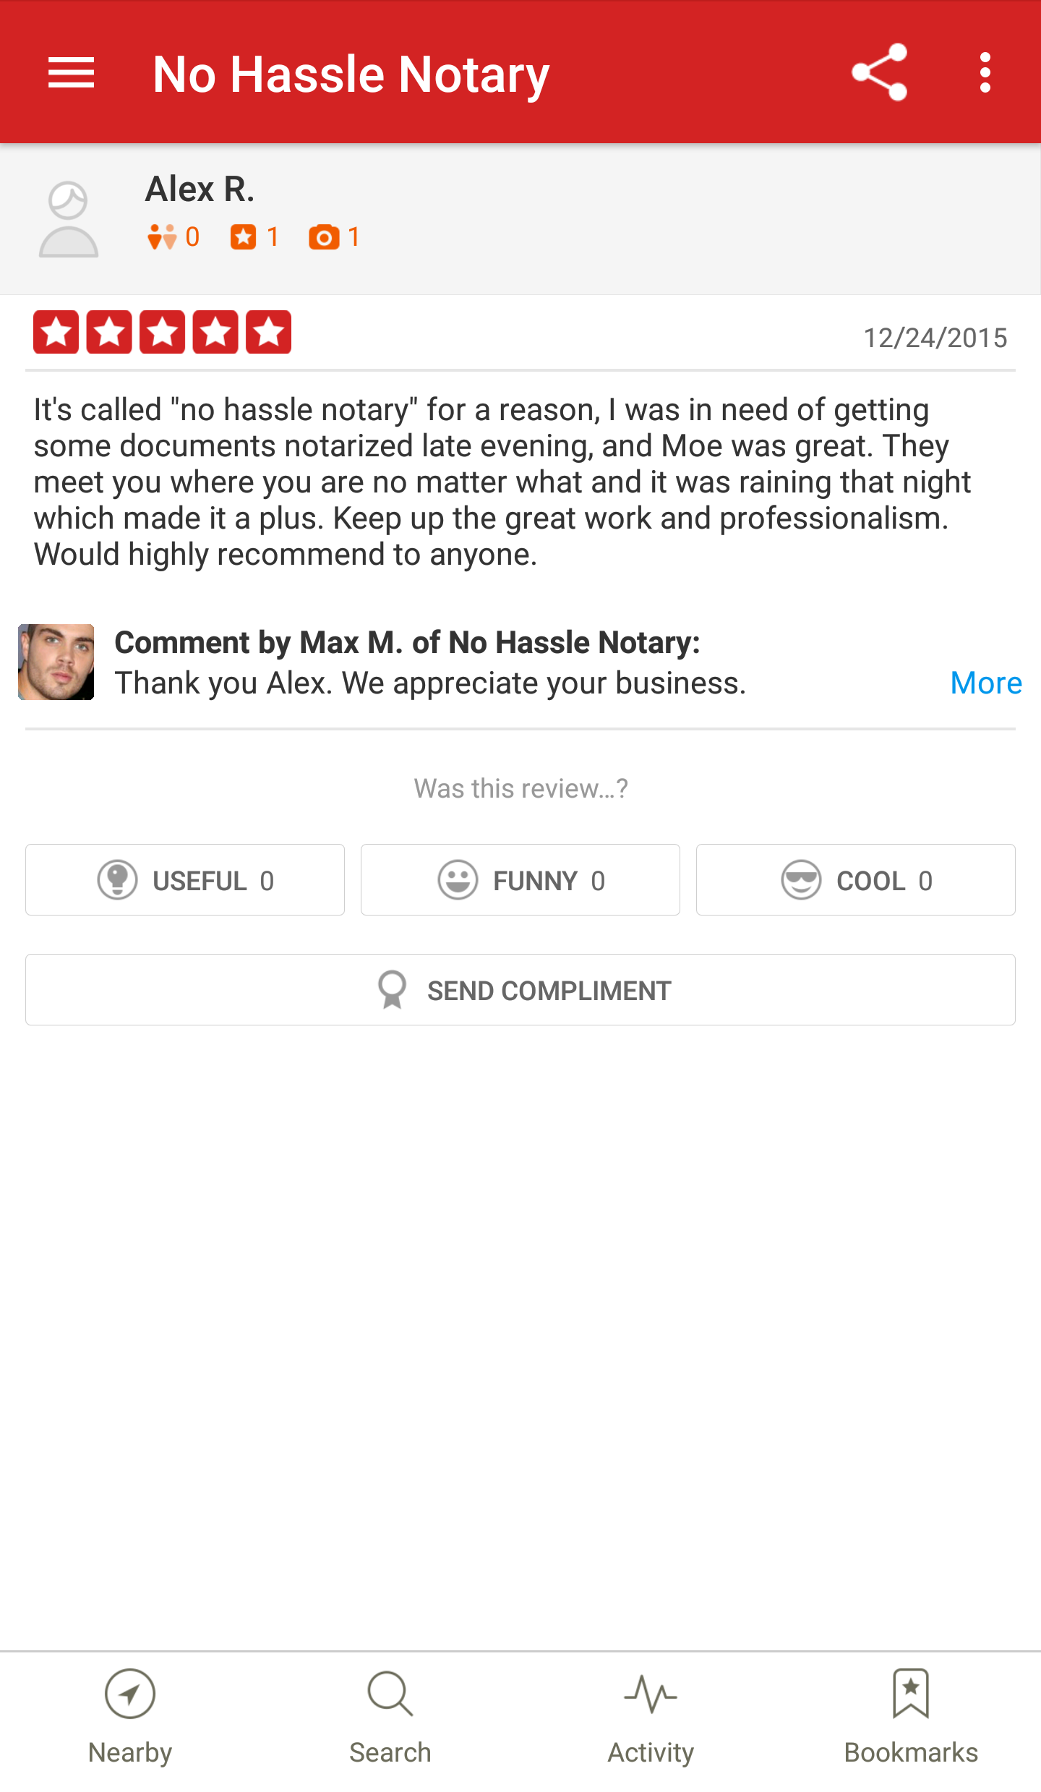Image resolution: width=1041 pixels, height=1792 pixels.
Task: Click the five-star rating display
Action: coord(162,332)
